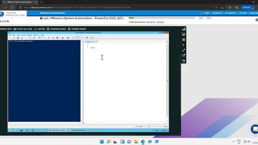Click the POWER DOWN button

tap(56, 29)
